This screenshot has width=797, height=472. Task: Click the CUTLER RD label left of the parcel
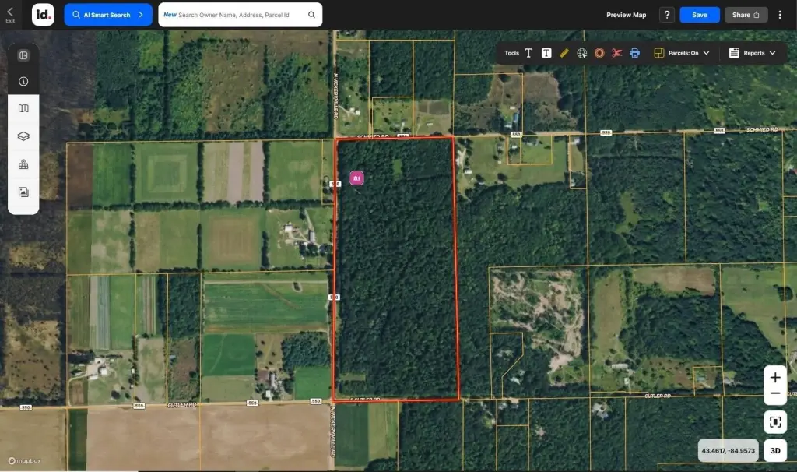[x=181, y=405]
